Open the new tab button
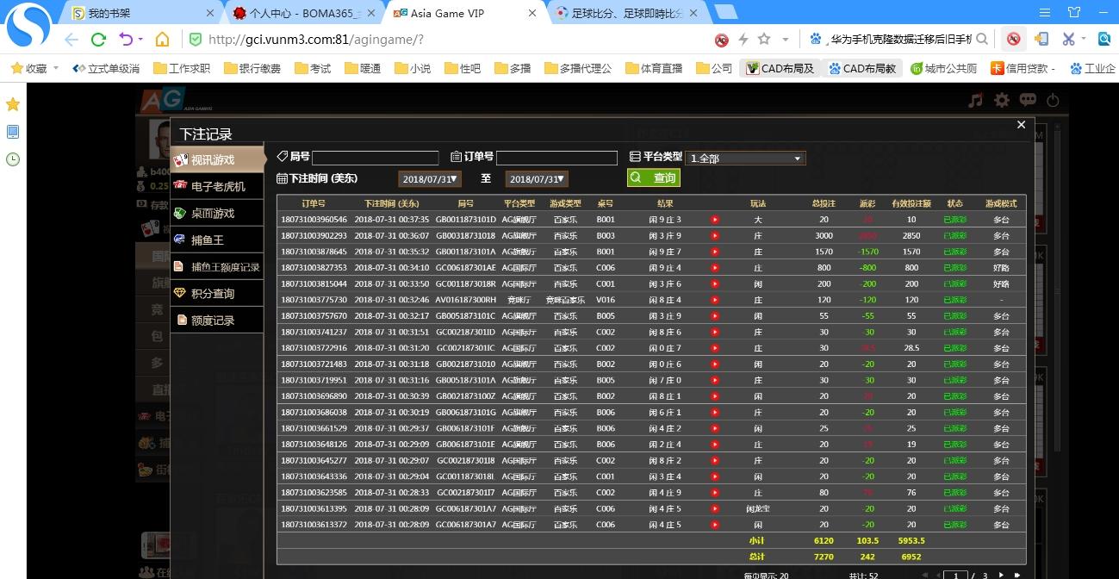Screen dimensions: 1119x579 click(x=725, y=12)
